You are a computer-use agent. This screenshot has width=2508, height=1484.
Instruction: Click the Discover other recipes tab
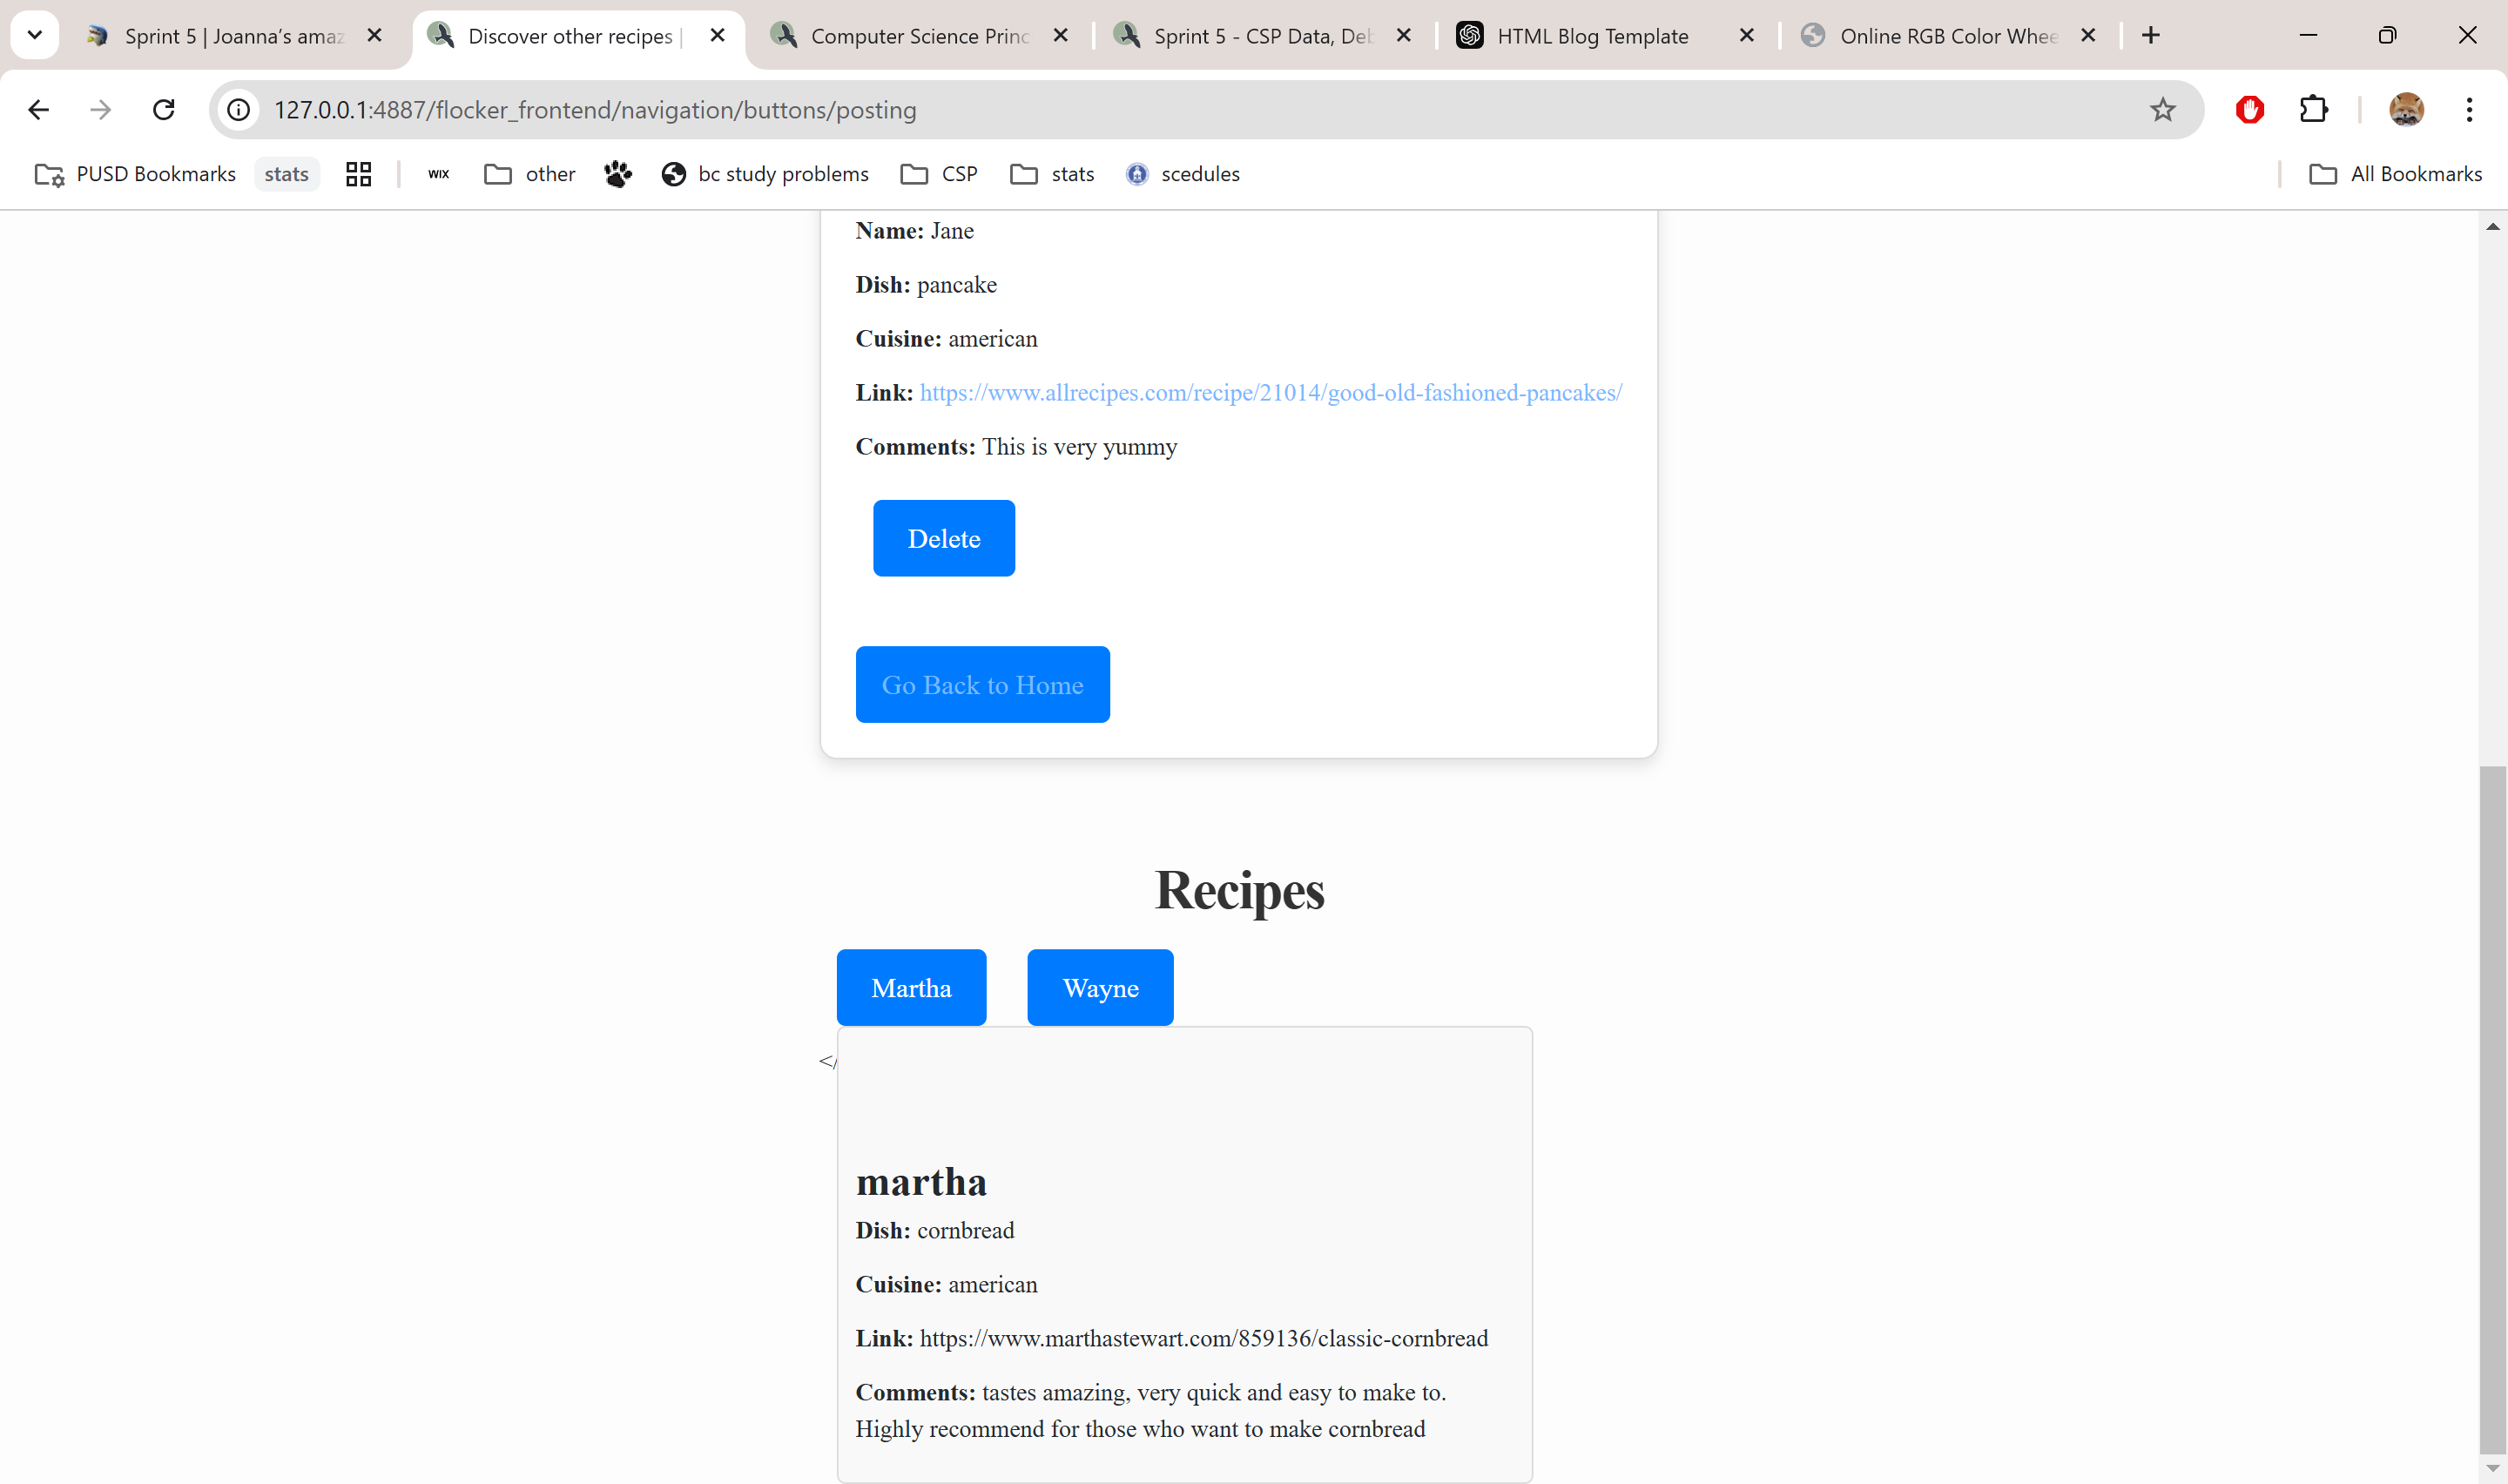[569, 36]
